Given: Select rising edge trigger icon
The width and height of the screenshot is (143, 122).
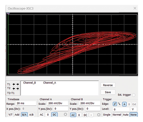Looking at the screenshot, I should pyautogui.click(x=115, y=104).
